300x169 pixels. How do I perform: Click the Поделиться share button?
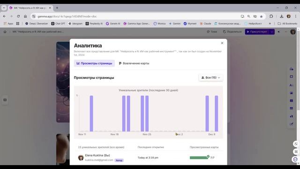232,31
